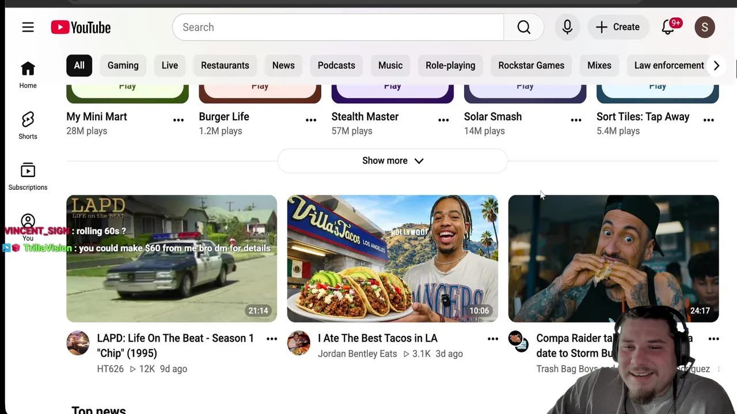Open the notifications bell
Screen dimensions: 737x414
point(668,27)
